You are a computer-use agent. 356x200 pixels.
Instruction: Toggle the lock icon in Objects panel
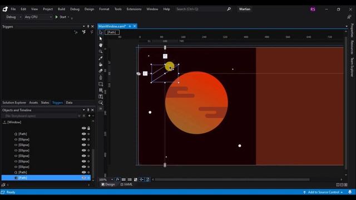pos(89,128)
